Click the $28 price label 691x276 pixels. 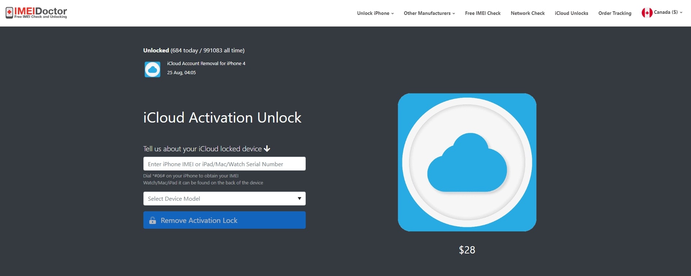pos(467,250)
